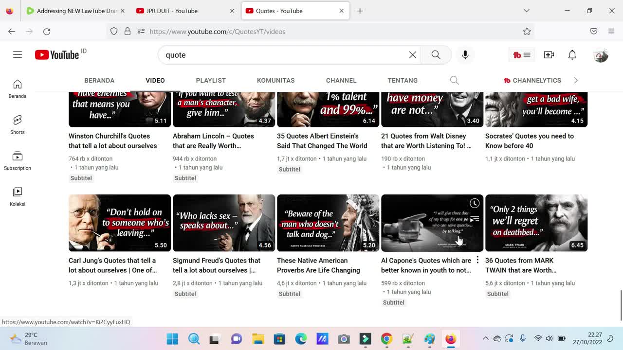Close the JPR DUIT tab

tap(232, 11)
